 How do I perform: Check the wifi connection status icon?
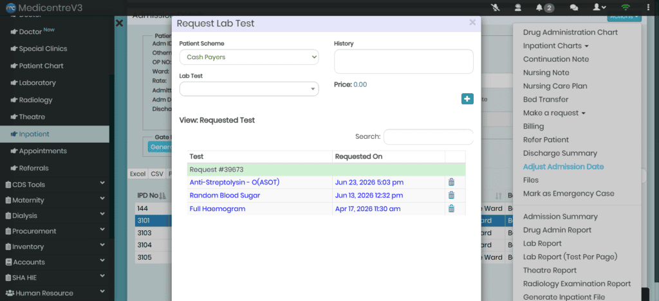[626, 8]
